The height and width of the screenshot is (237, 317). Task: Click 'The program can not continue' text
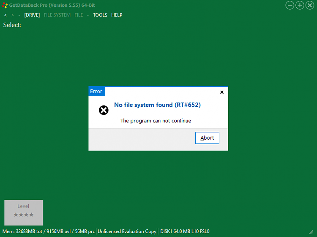[156, 121]
